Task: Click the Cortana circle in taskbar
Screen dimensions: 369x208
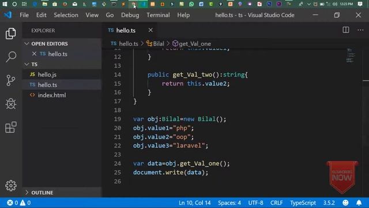Action: (14, 4)
